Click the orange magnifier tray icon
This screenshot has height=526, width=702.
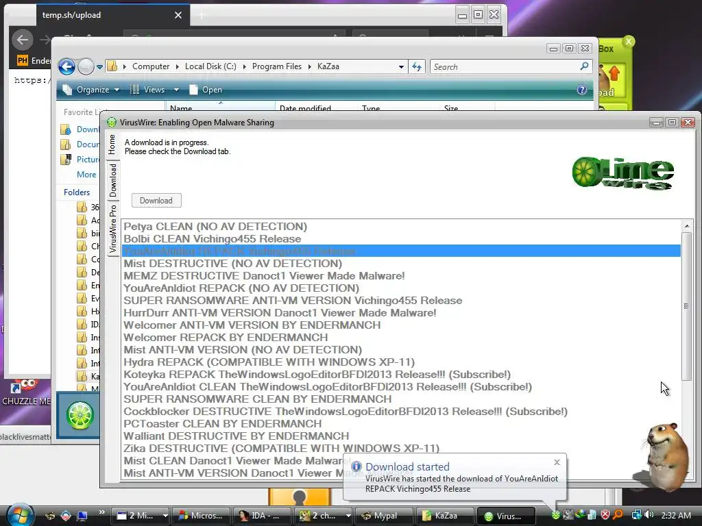click(x=618, y=515)
